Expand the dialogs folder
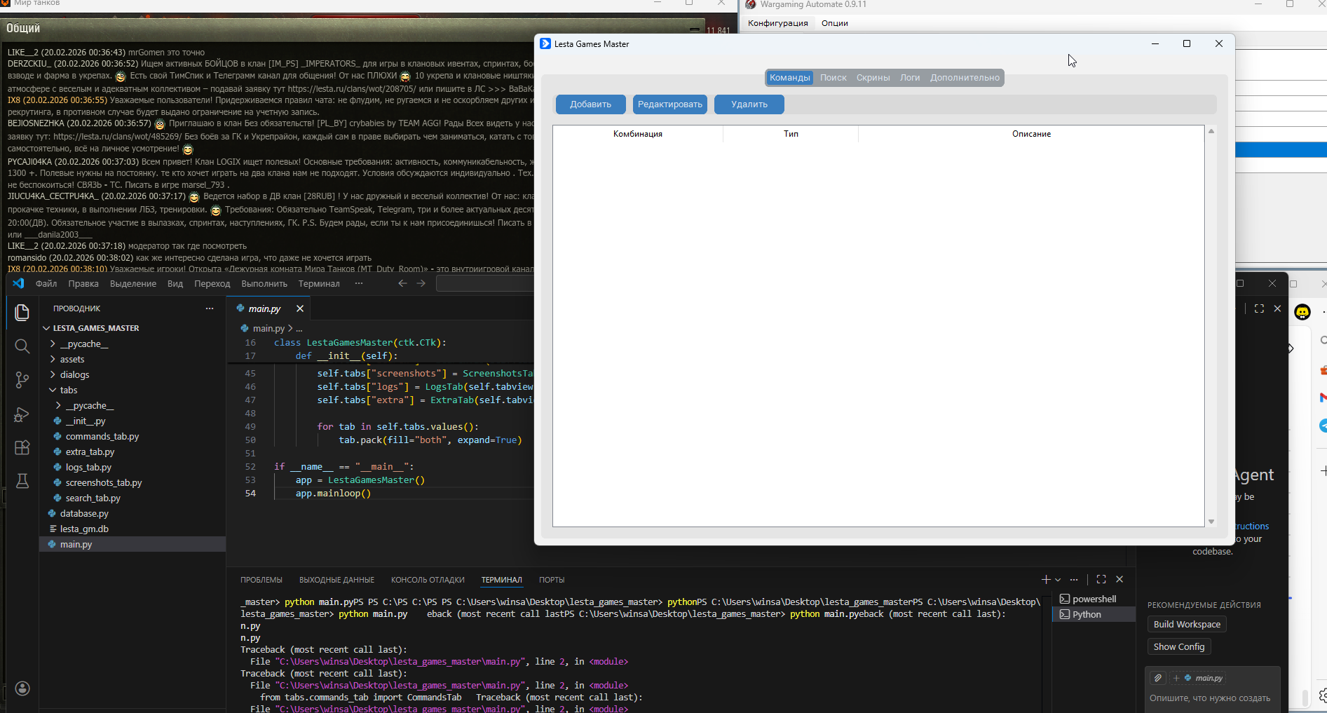Viewport: 1327px width, 713px height. click(74, 374)
